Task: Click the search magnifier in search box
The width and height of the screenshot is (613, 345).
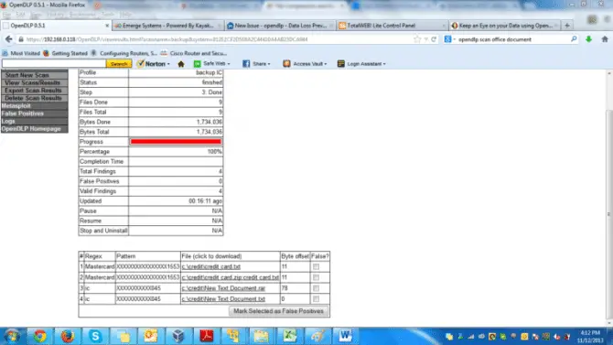Action: click(x=574, y=39)
